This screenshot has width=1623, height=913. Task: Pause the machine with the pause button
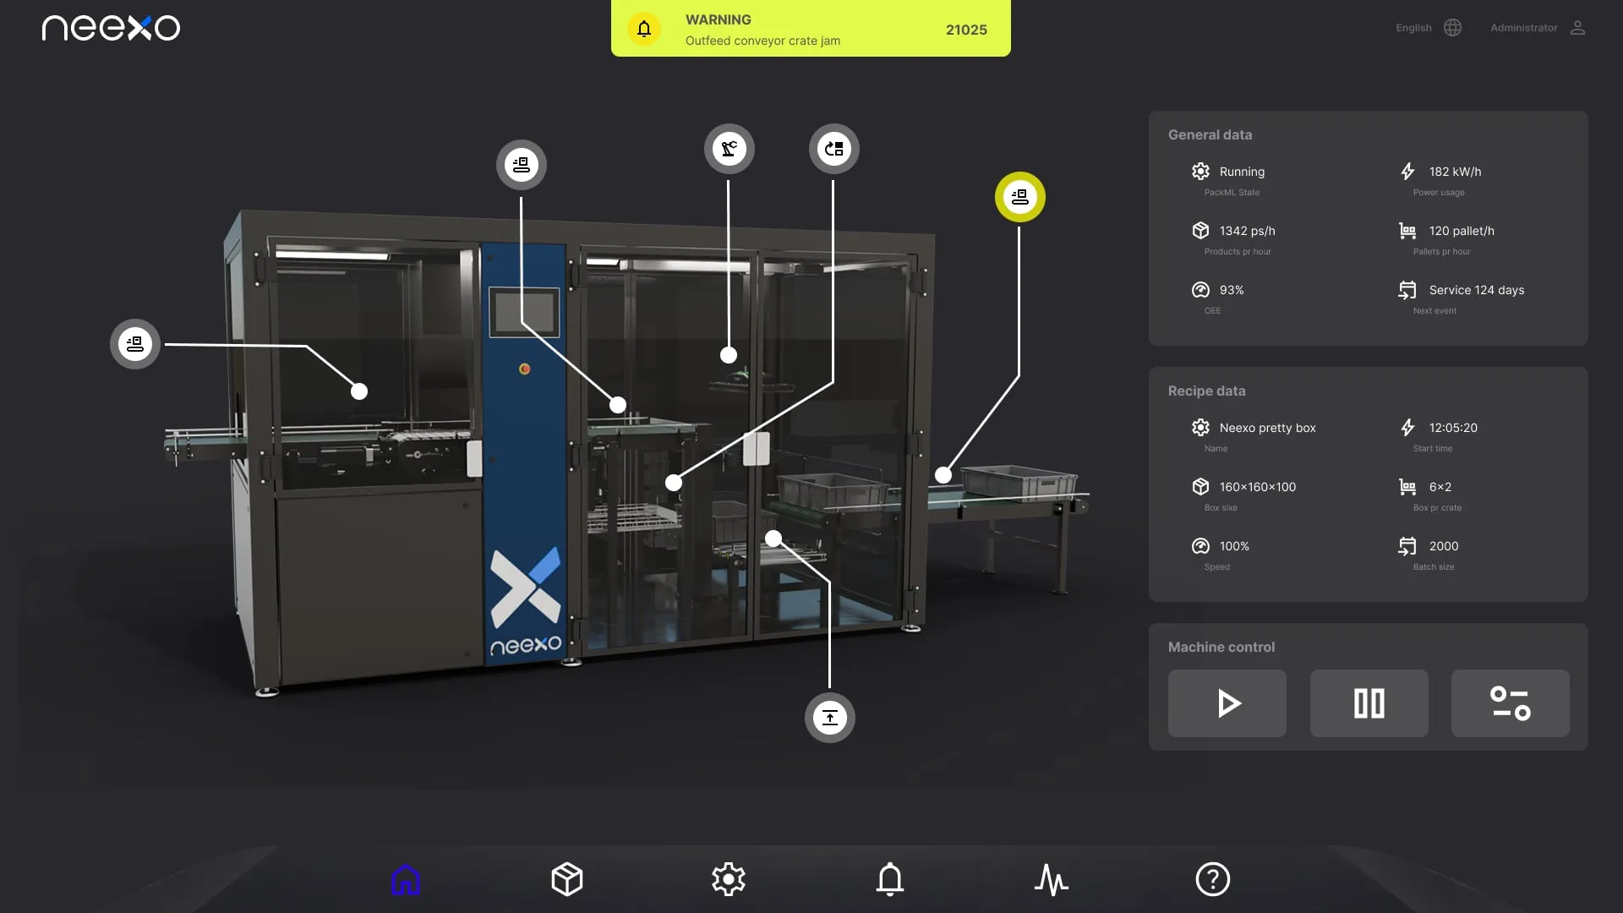(1369, 703)
